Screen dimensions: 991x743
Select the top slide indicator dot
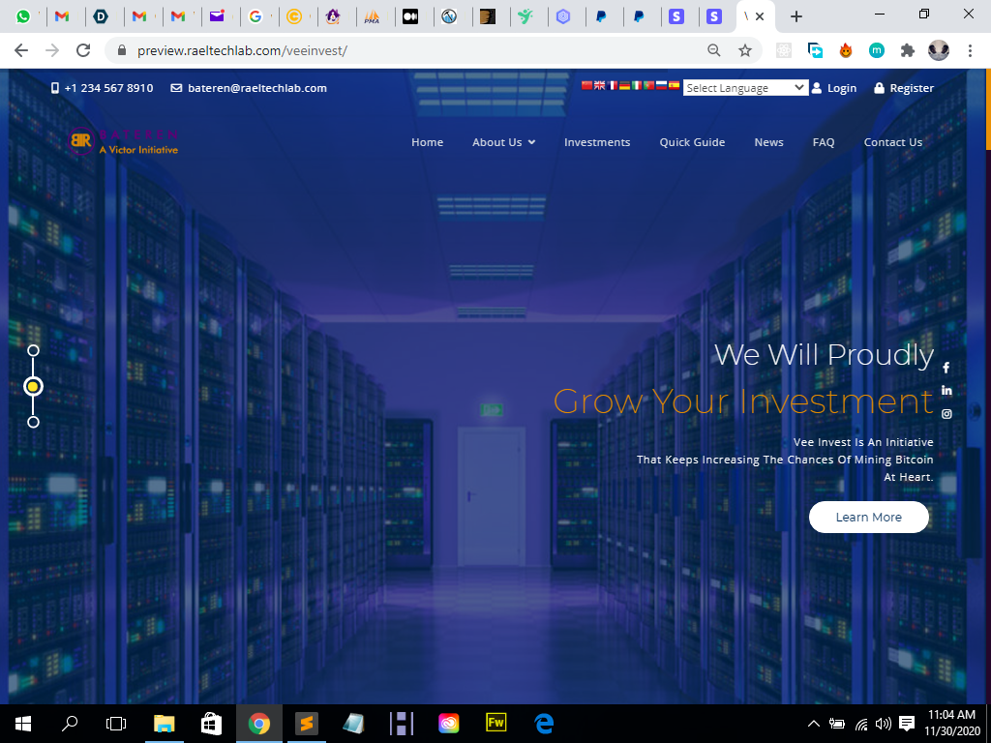34,350
